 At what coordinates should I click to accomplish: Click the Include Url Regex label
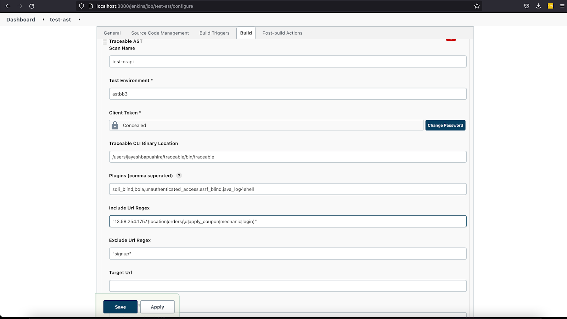click(129, 208)
